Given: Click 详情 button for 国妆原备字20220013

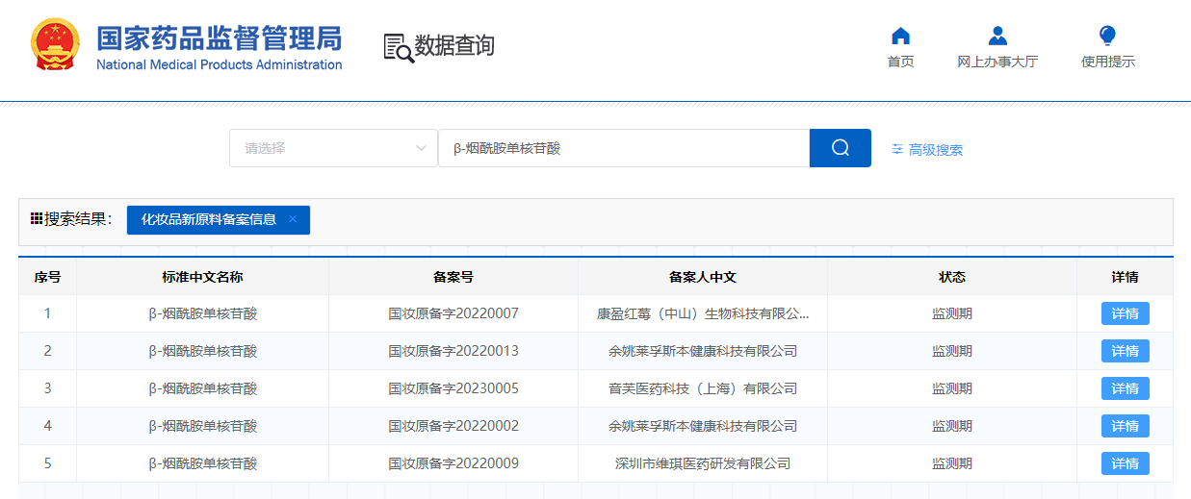Looking at the screenshot, I should pos(1125,351).
